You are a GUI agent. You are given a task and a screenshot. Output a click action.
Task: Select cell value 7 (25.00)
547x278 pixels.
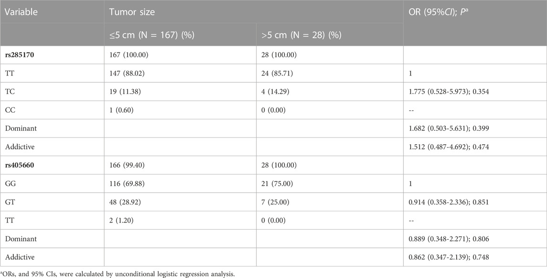click(276, 202)
